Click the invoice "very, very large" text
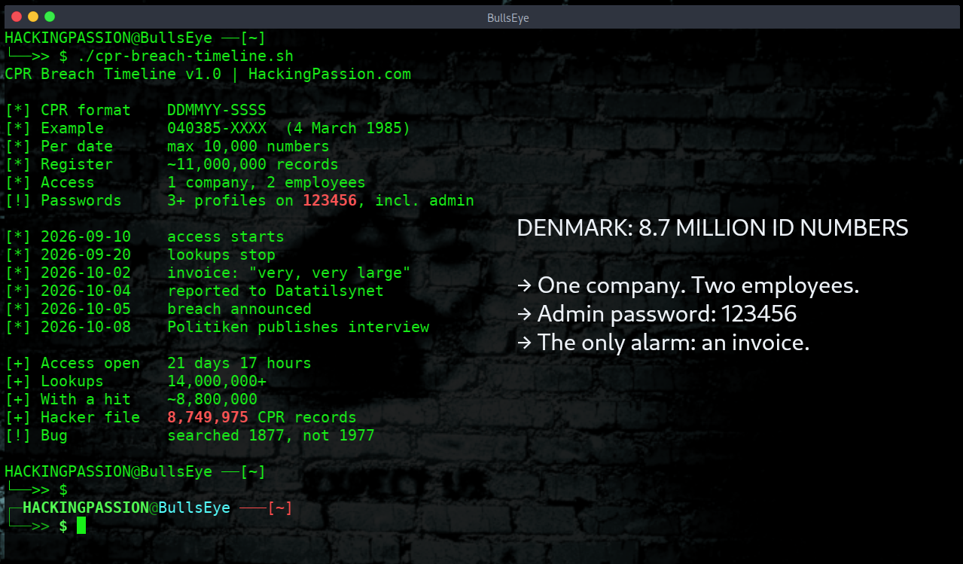The height and width of the screenshot is (564, 963). pos(289,273)
